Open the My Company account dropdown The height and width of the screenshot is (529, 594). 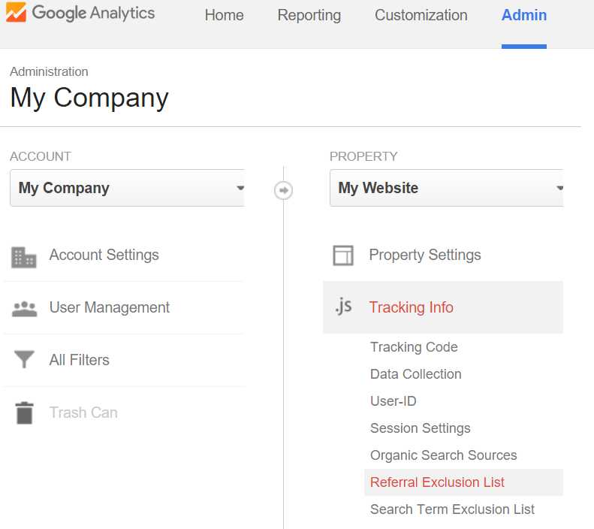[128, 188]
